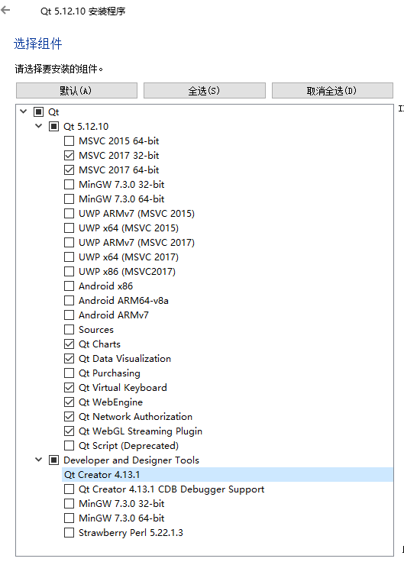Screen dimensions: 404x565
Task: Check Qt Script (Deprecated)
Action: (69, 446)
